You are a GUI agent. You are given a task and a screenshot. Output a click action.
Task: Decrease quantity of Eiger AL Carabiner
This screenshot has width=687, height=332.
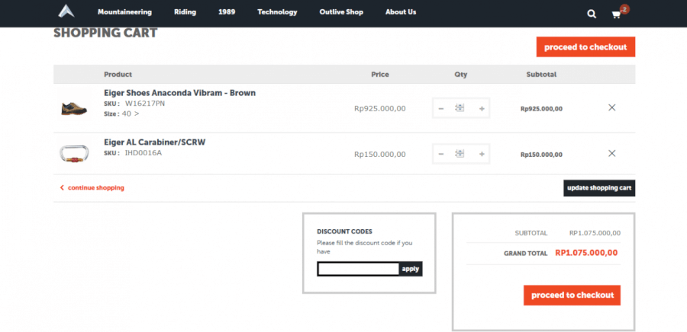(440, 154)
